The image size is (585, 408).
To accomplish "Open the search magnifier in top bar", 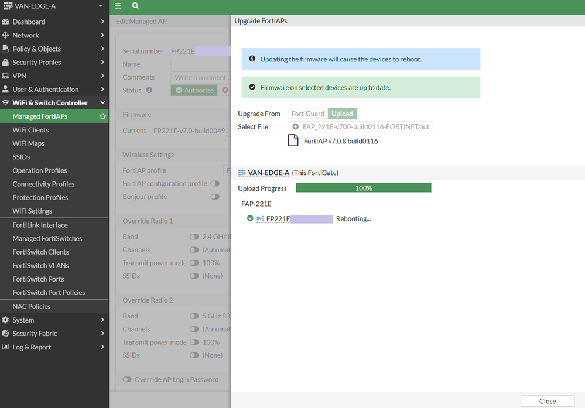I will [135, 6].
